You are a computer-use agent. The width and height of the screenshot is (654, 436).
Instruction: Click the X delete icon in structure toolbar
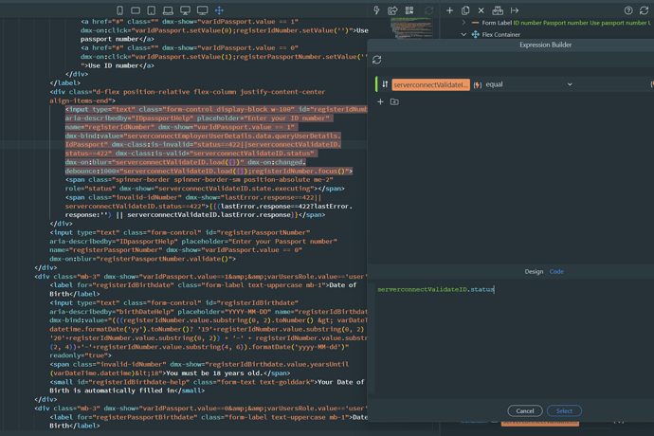pyautogui.click(x=481, y=10)
